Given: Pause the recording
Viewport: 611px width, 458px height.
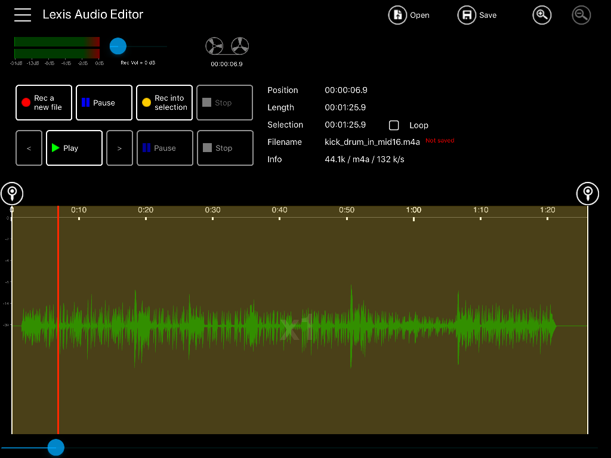Looking at the screenshot, I should pos(104,103).
